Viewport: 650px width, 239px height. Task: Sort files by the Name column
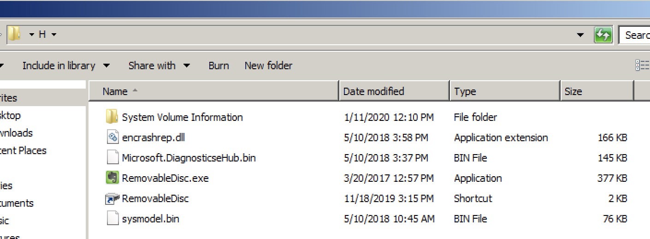point(115,91)
